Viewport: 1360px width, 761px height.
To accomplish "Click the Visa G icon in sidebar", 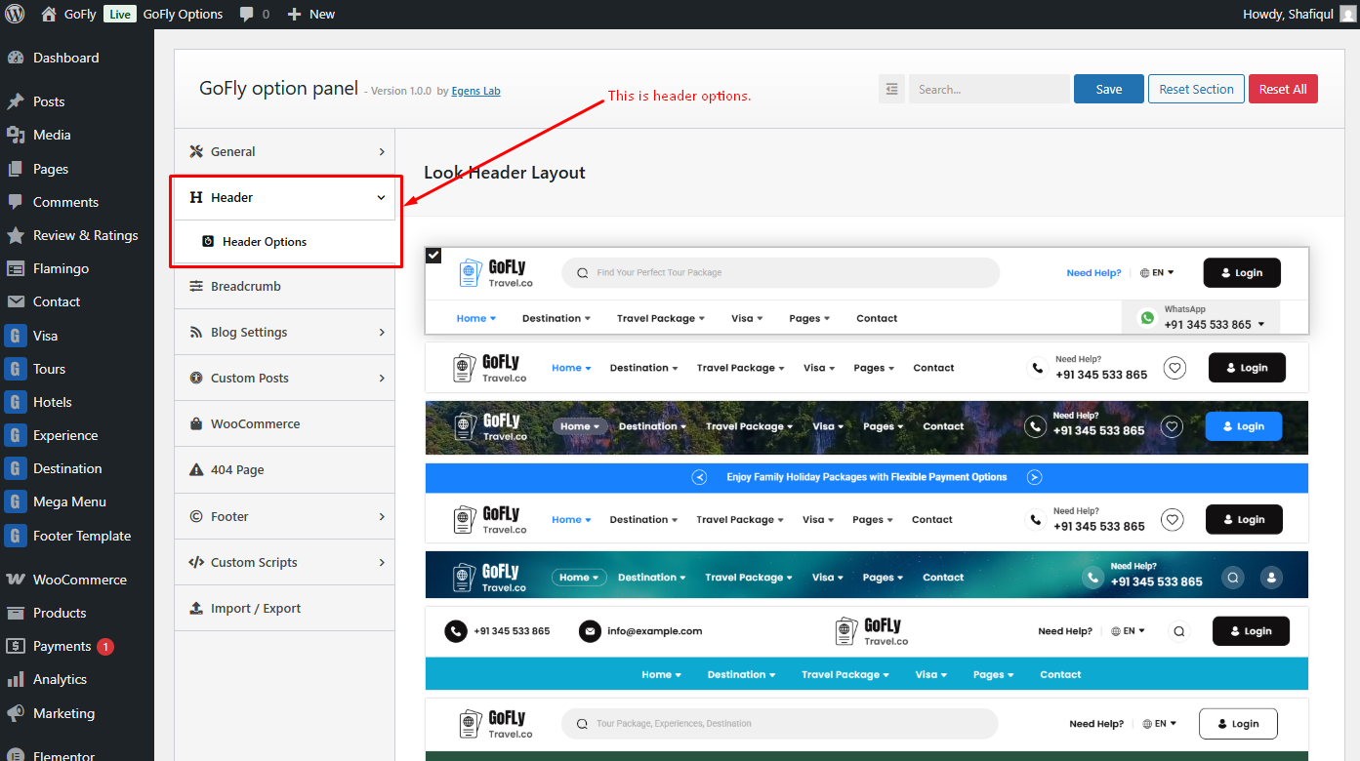I will point(15,336).
